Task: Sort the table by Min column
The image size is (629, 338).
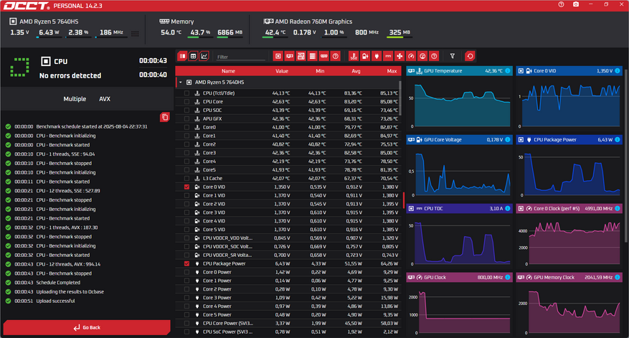Action: [320, 71]
